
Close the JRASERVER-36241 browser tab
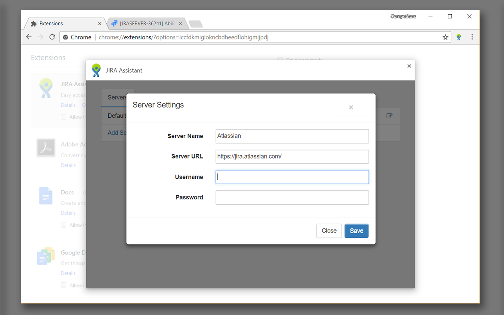180,24
